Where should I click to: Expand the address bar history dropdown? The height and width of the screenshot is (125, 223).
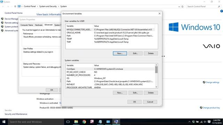tap(179, 7)
